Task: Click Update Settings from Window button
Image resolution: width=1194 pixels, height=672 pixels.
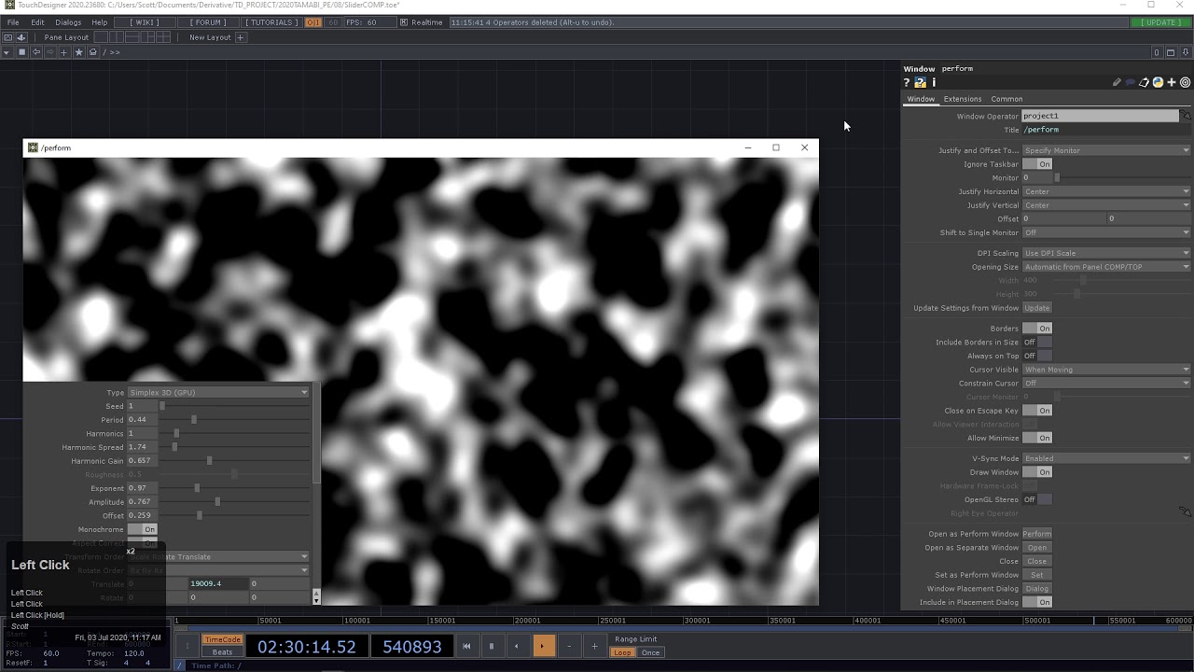Action: pos(1037,308)
